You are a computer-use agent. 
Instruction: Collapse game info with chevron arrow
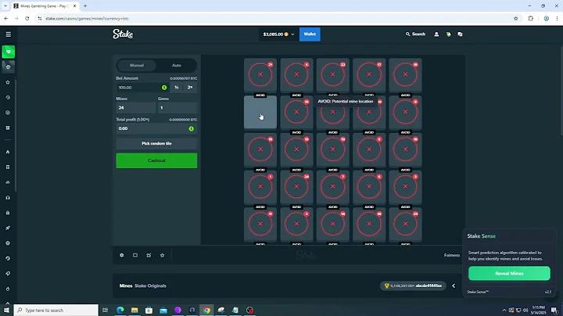(454, 285)
